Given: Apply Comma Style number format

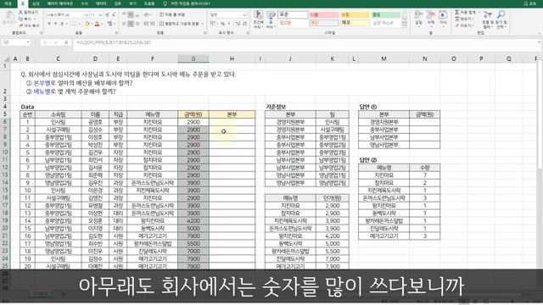Looking at the screenshot, I should click(x=229, y=24).
